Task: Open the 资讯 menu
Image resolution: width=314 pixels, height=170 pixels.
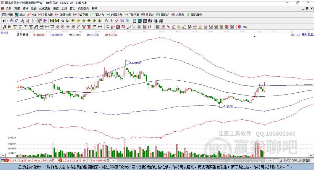Action: pyautogui.click(x=25, y=8)
